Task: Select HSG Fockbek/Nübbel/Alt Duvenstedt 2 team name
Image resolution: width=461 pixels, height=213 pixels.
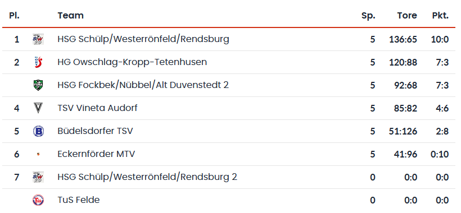Action: coord(143,85)
